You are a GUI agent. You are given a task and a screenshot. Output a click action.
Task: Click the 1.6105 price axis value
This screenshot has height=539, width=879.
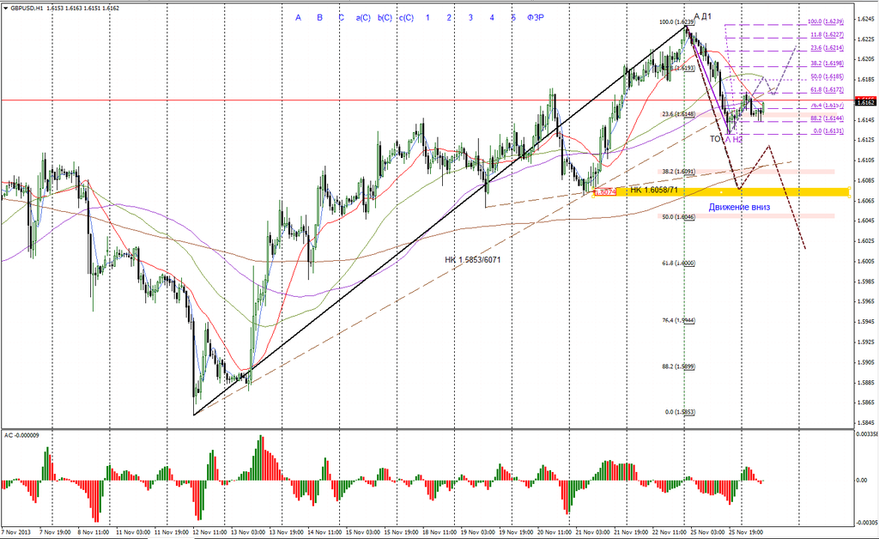[865, 160]
